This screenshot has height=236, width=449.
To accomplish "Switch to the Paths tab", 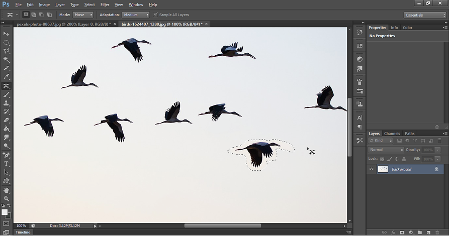I will pyautogui.click(x=409, y=134).
